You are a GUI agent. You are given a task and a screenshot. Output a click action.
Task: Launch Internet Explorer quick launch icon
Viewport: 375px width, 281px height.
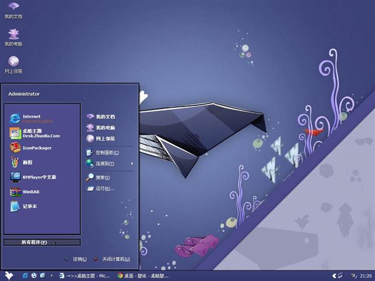coord(25,276)
